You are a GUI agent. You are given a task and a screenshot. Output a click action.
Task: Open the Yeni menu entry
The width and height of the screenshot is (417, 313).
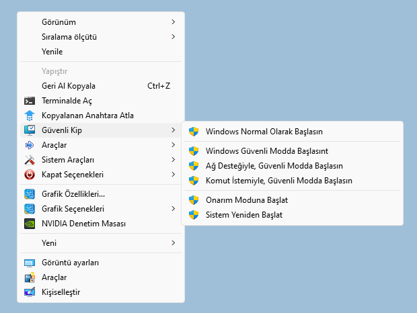101,243
